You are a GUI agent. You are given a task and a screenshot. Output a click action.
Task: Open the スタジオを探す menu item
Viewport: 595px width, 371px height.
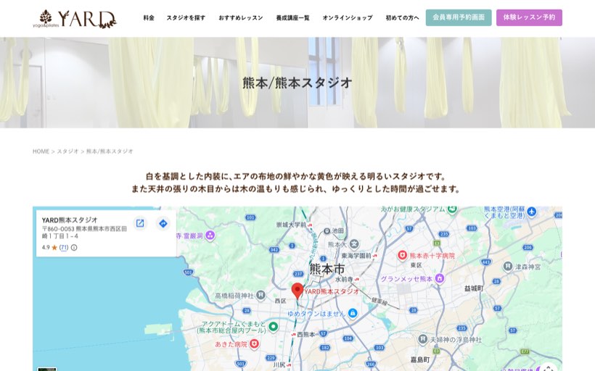click(186, 18)
